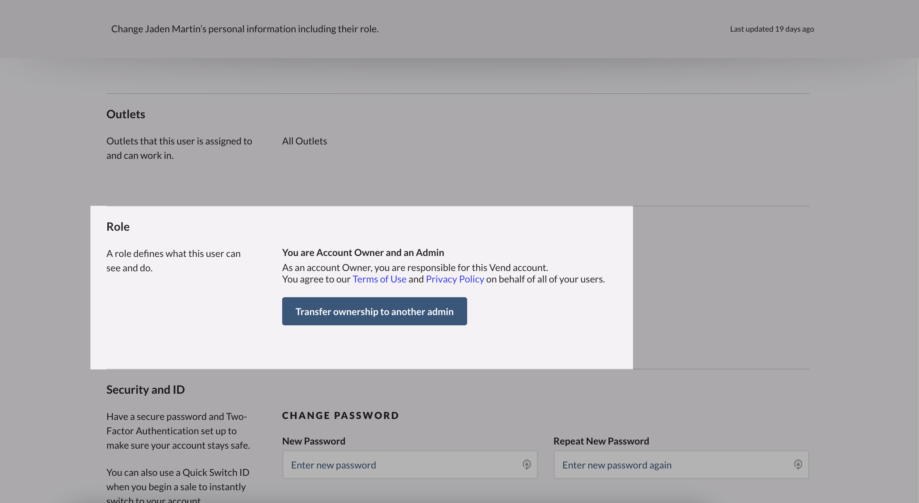The height and width of the screenshot is (503, 919).
Task: Click the Repeat New Password label
Action: (x=601, y=441)
